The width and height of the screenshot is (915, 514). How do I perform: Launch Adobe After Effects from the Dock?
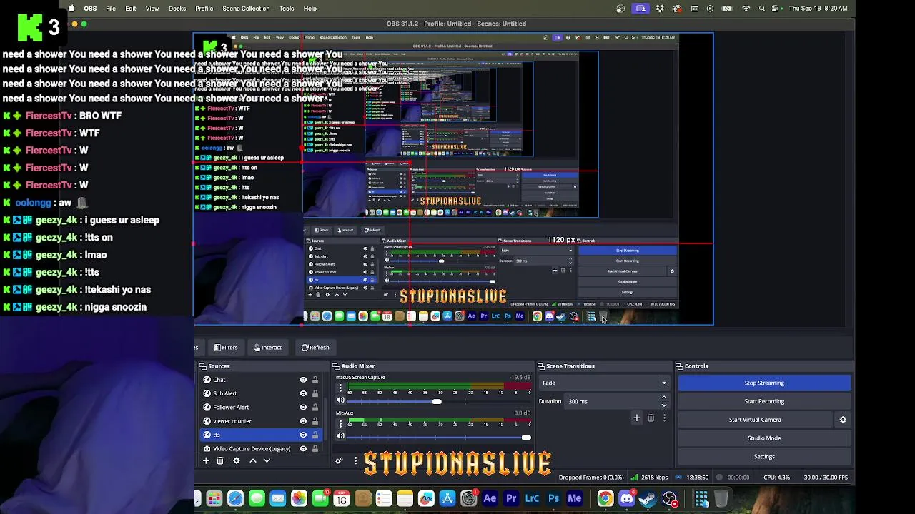490,498
